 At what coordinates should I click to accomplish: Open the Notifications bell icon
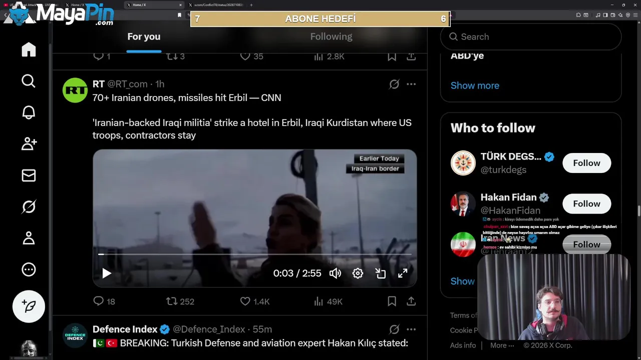29,112
